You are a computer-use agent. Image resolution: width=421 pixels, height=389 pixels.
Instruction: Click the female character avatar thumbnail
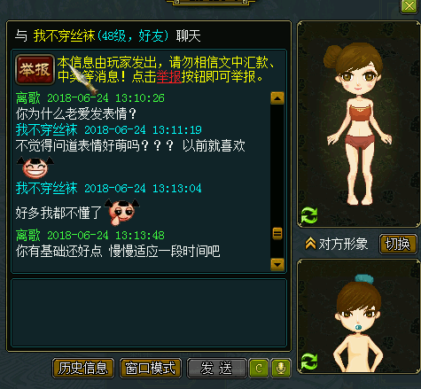pyautogui.click(x=359, y=124)
